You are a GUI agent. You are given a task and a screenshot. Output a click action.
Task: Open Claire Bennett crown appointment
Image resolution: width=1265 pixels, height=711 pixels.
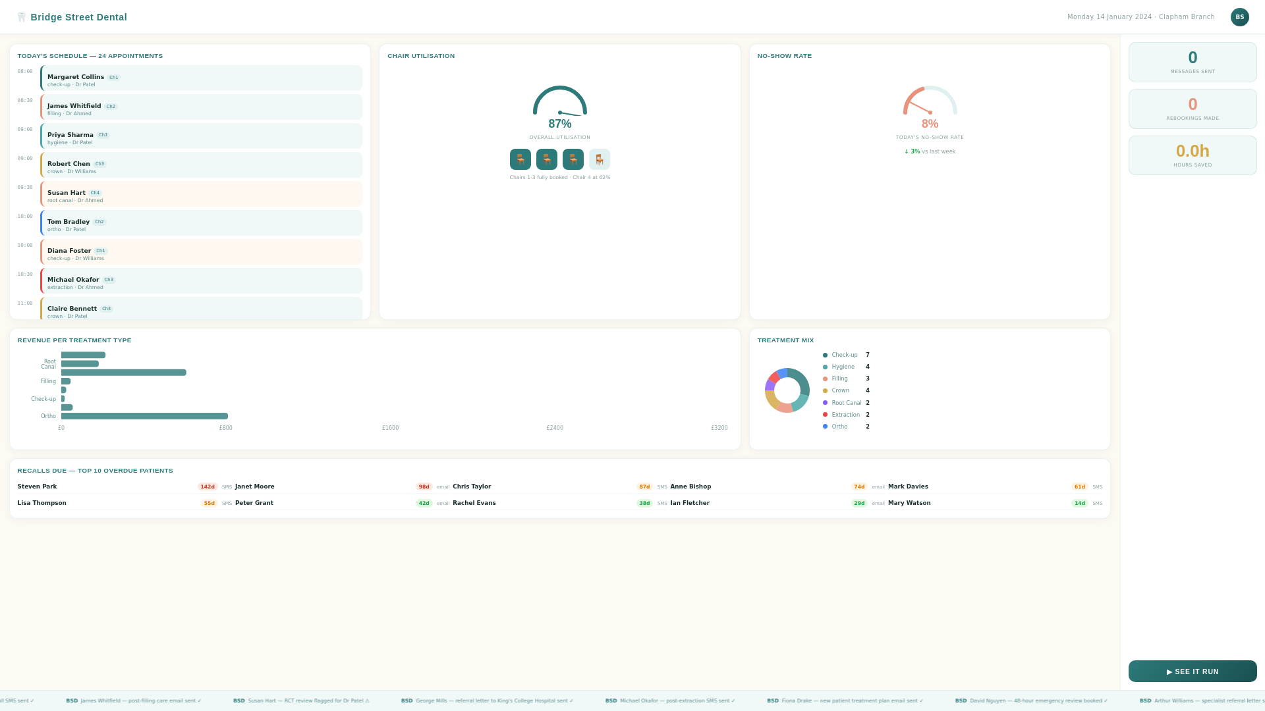coord(201,309)
